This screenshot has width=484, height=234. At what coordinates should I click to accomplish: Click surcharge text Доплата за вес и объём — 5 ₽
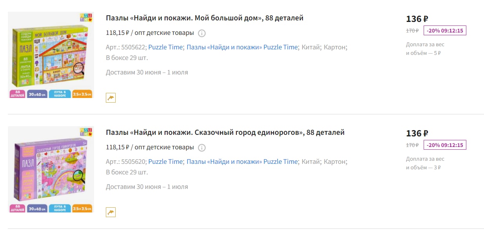tap(425, 49)
